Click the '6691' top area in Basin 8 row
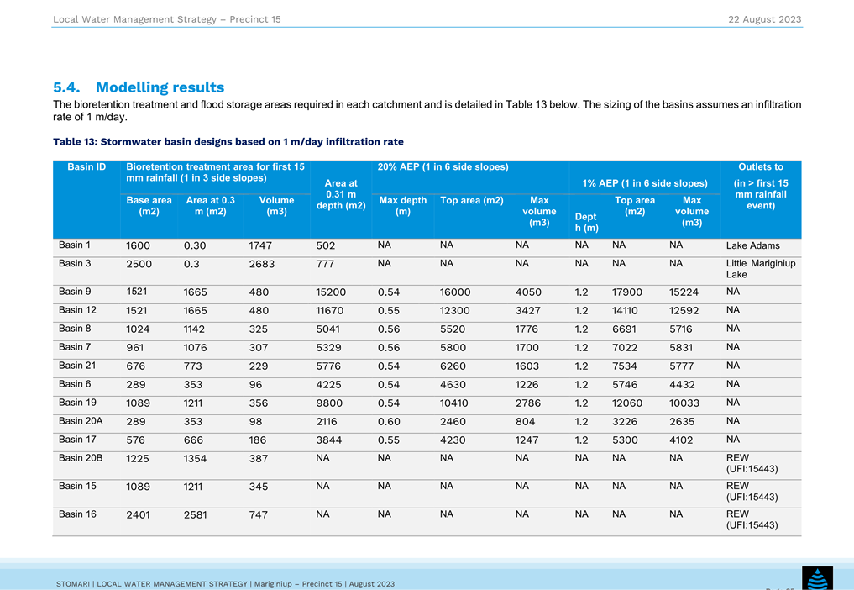The height and width of the screenshot is (590, 854). click(624, 330)
